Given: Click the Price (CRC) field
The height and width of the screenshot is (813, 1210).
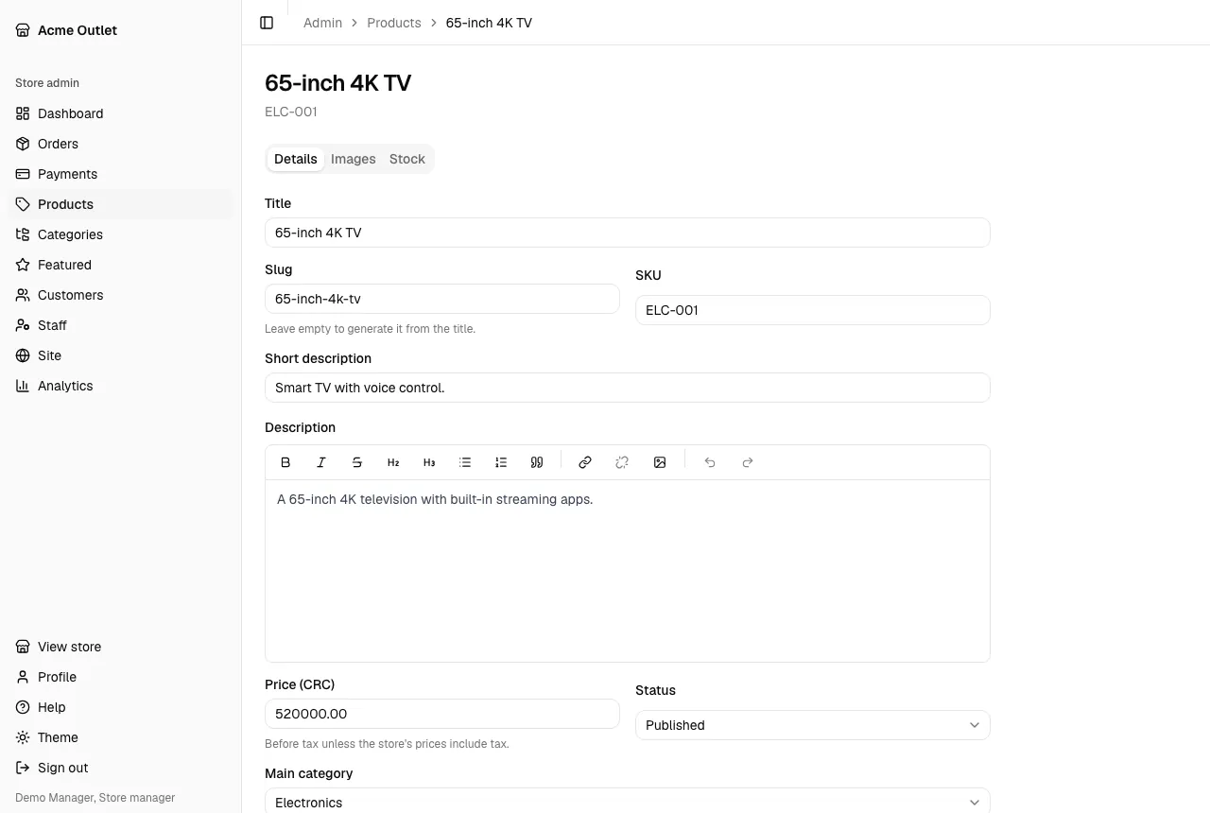Looking at the screenshot, I should pos(442,714).
